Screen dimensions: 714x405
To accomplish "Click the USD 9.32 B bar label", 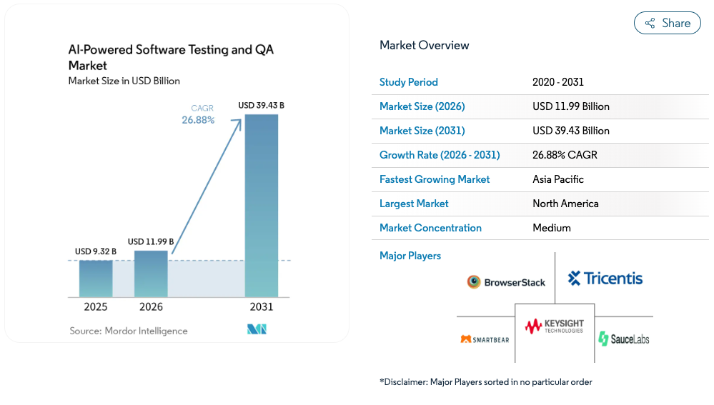I will 96,251.
